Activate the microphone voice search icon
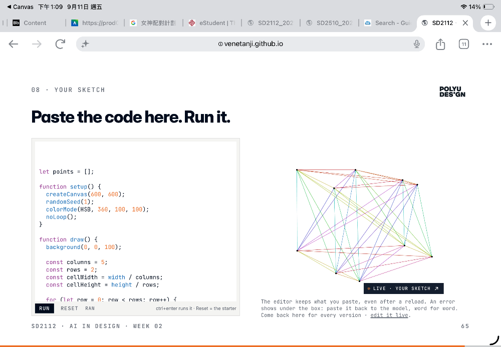This screenshot has width=501, height=347. (x=416, y=44)
